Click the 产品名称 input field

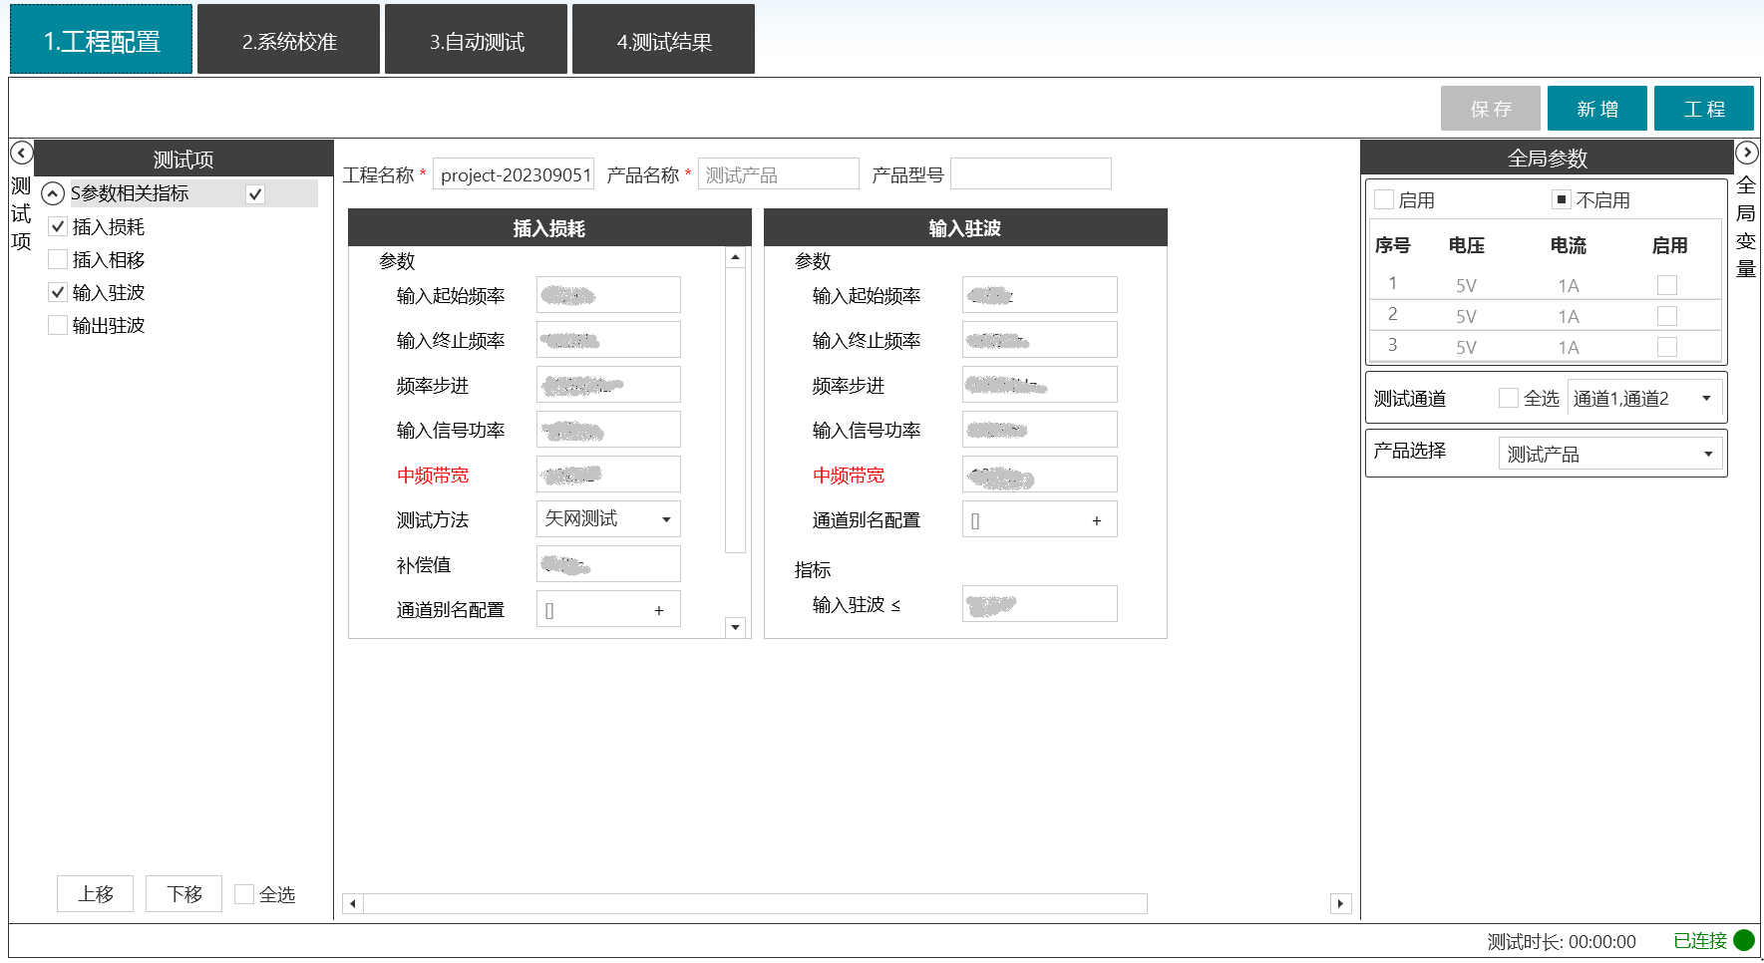(778, 174)
